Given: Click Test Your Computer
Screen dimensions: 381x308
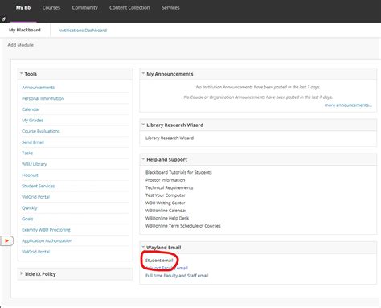Looking at the screenshot, I should pos(166,195).
